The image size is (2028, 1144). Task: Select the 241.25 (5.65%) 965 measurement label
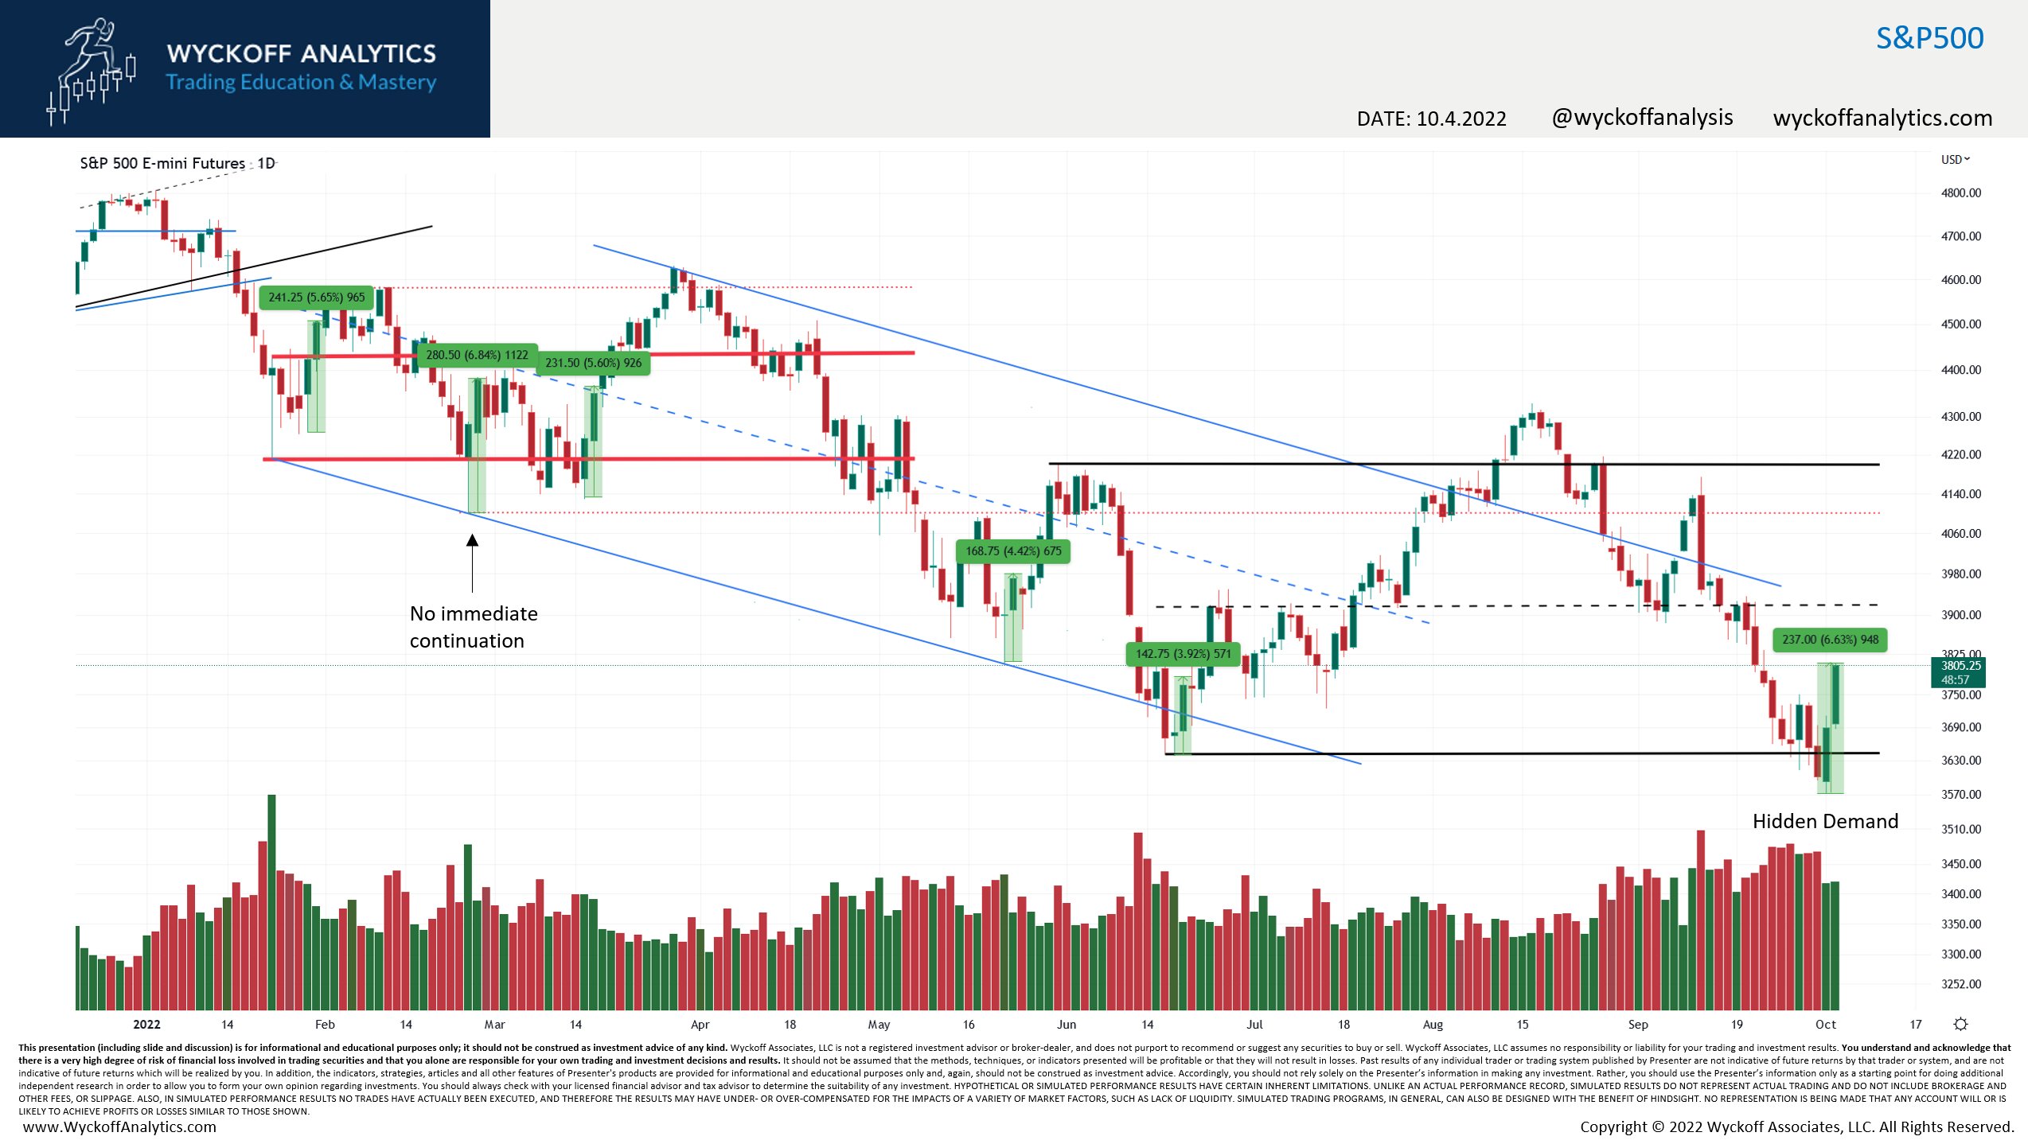pos(316,298)
